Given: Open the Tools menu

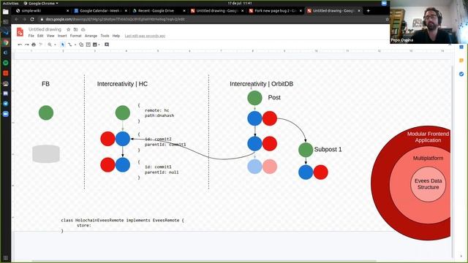Looking at the screenshot, I should pyautogui.click(x=105, y=36).
